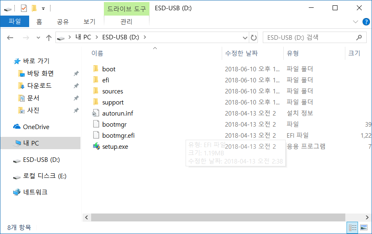The height and width of the screenshot is (234, 372).
Task: Switch to the 홈 ribbon tab
Action: [x=39, y=22]
